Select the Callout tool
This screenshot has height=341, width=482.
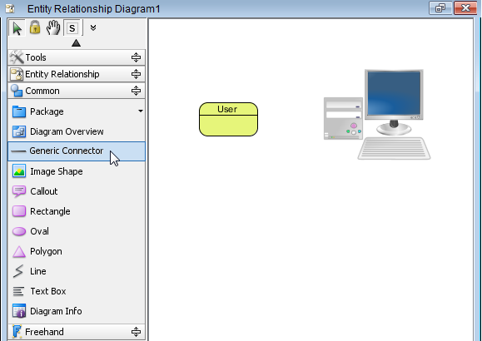(x=77, y=191)
